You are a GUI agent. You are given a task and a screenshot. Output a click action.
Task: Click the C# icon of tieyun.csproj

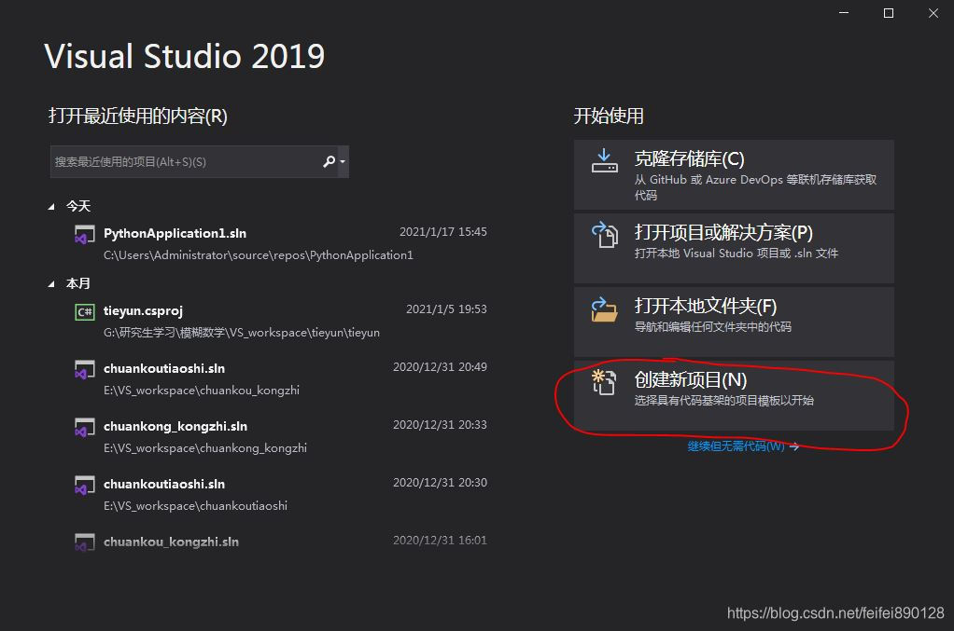[85, 312]
